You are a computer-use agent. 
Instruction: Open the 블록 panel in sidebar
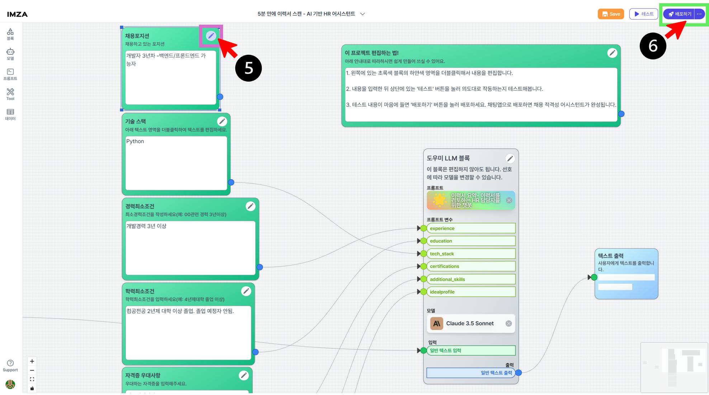10,34
